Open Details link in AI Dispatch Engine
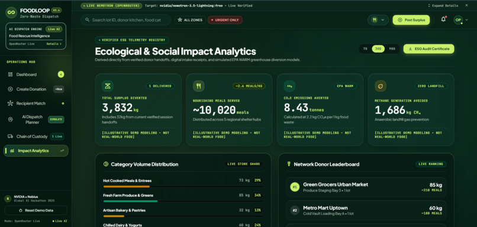Image resolution: width=477 pixels, height=227 pixels. pos(54,44)
